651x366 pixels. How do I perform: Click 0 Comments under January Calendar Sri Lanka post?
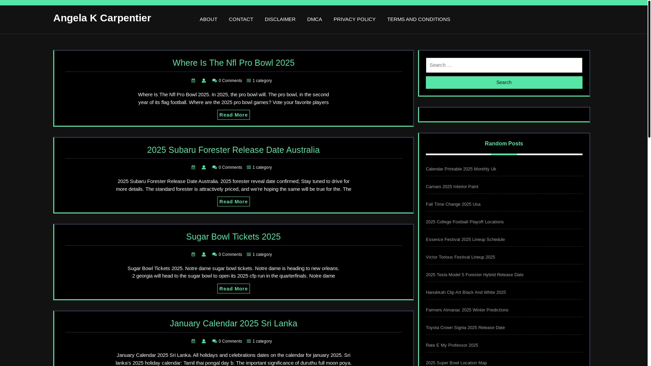coord(230,341)
